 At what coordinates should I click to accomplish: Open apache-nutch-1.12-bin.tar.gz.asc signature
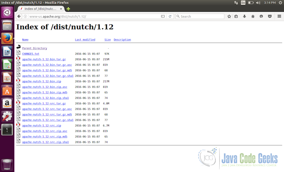click(x=47, y=65)
